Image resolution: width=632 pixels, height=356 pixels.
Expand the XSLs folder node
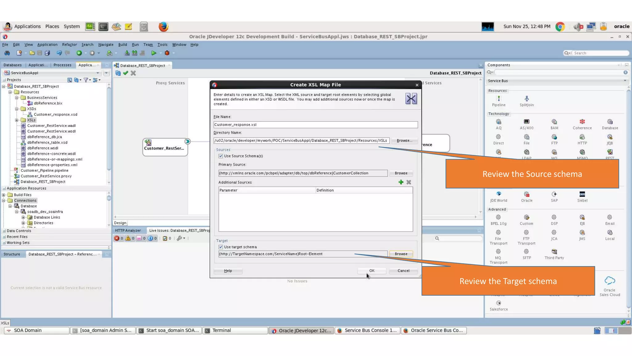[17, 120]
